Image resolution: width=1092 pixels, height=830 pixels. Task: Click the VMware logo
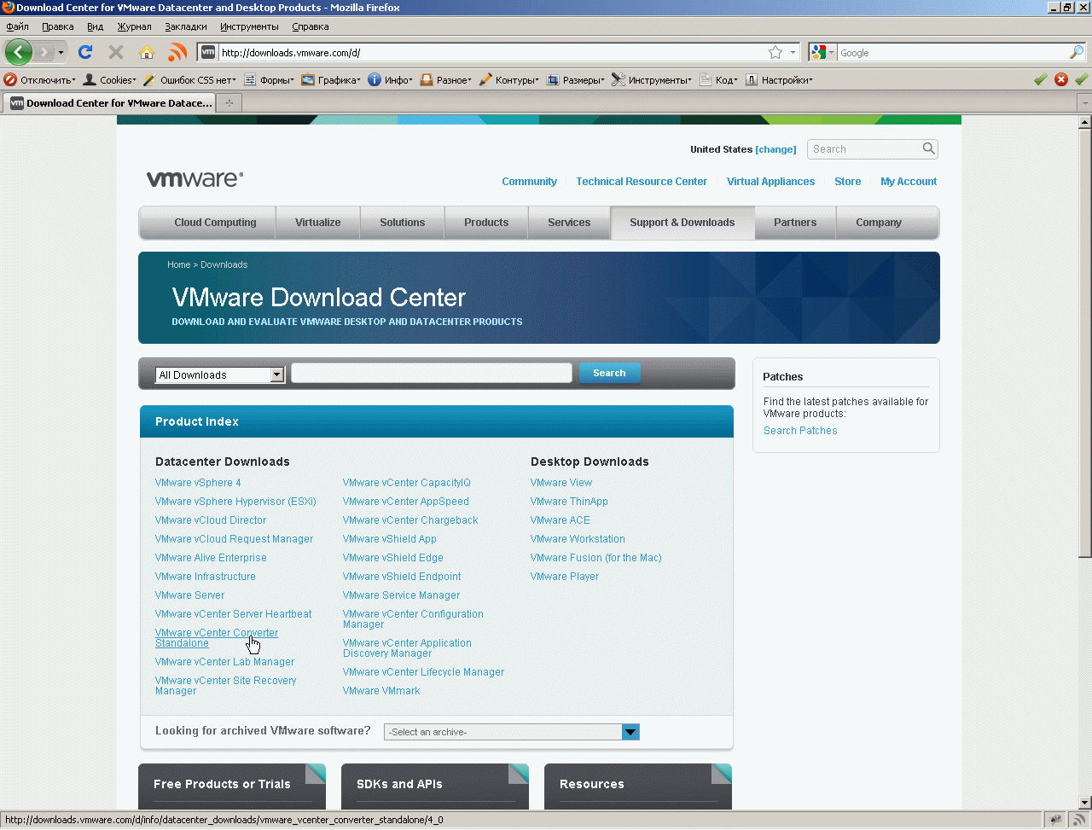pos(195,179)
